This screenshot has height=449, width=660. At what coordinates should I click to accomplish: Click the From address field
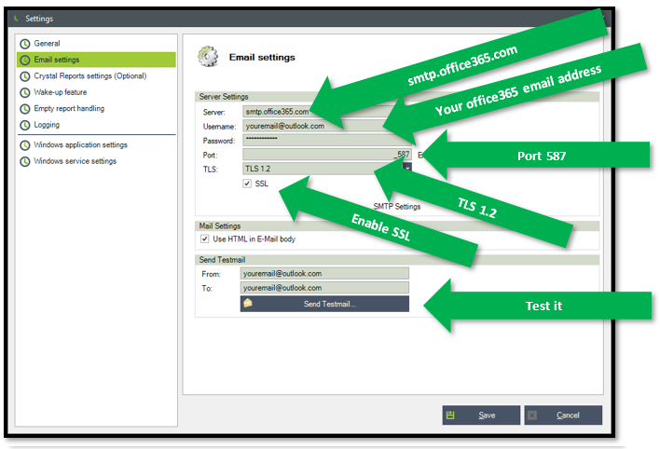click(323, 274)
